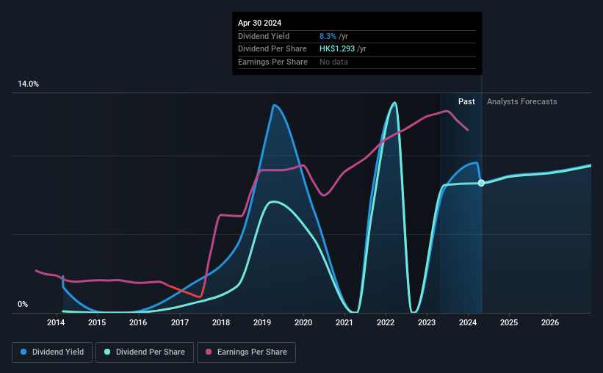Toggle the Dividend Per Share legend button
Screen dimensions: 603x373
coord(145,352)
